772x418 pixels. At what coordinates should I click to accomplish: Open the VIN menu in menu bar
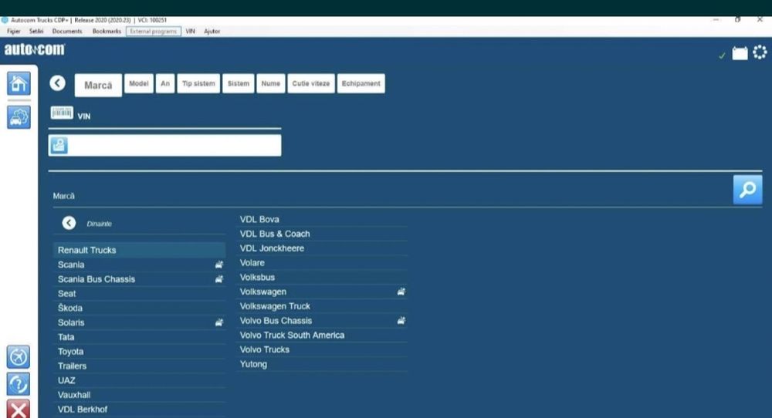[190, 31]
